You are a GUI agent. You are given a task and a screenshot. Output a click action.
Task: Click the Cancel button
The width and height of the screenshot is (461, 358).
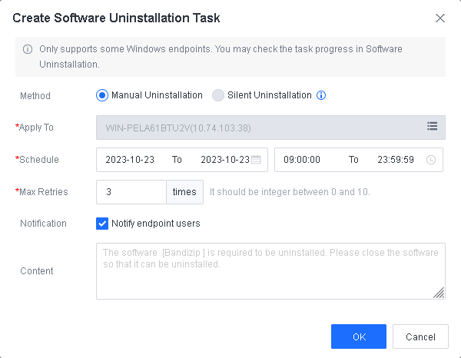(x=420, y=336)
